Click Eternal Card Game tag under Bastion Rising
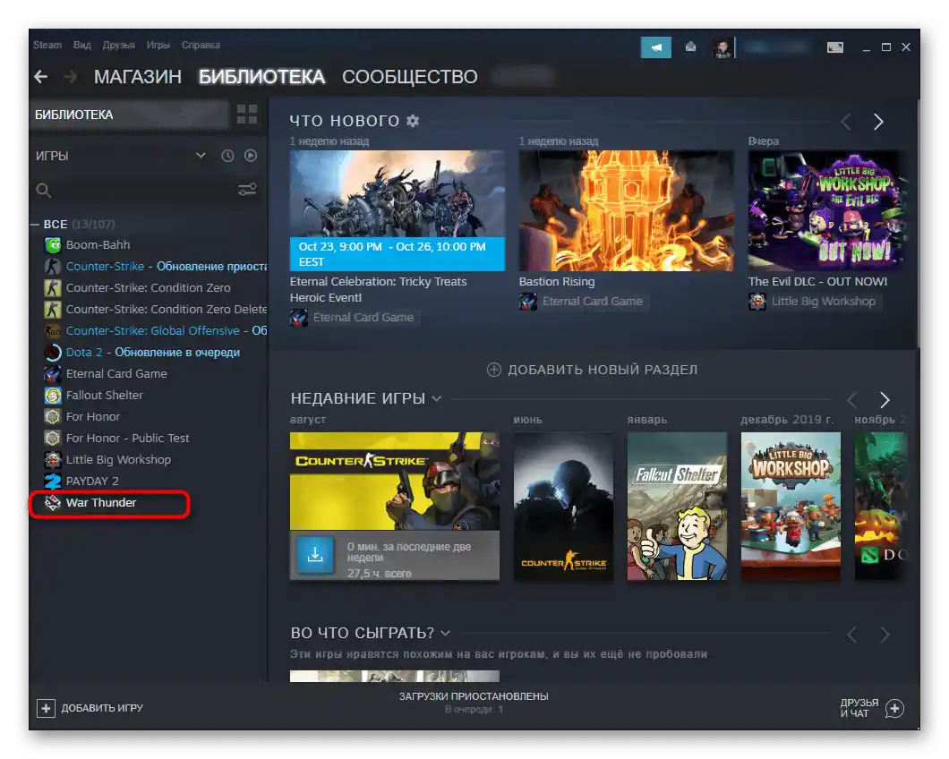Image resolution: width=949 pixels, height=759 pixels. (x=584, y=302)
